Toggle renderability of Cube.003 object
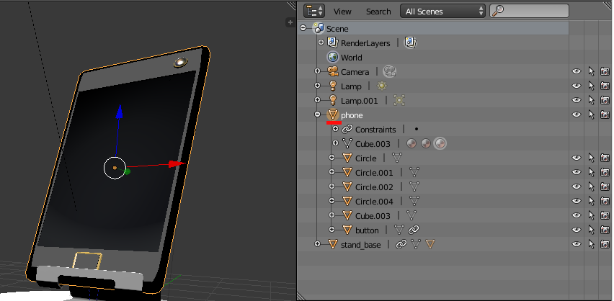 605,215
